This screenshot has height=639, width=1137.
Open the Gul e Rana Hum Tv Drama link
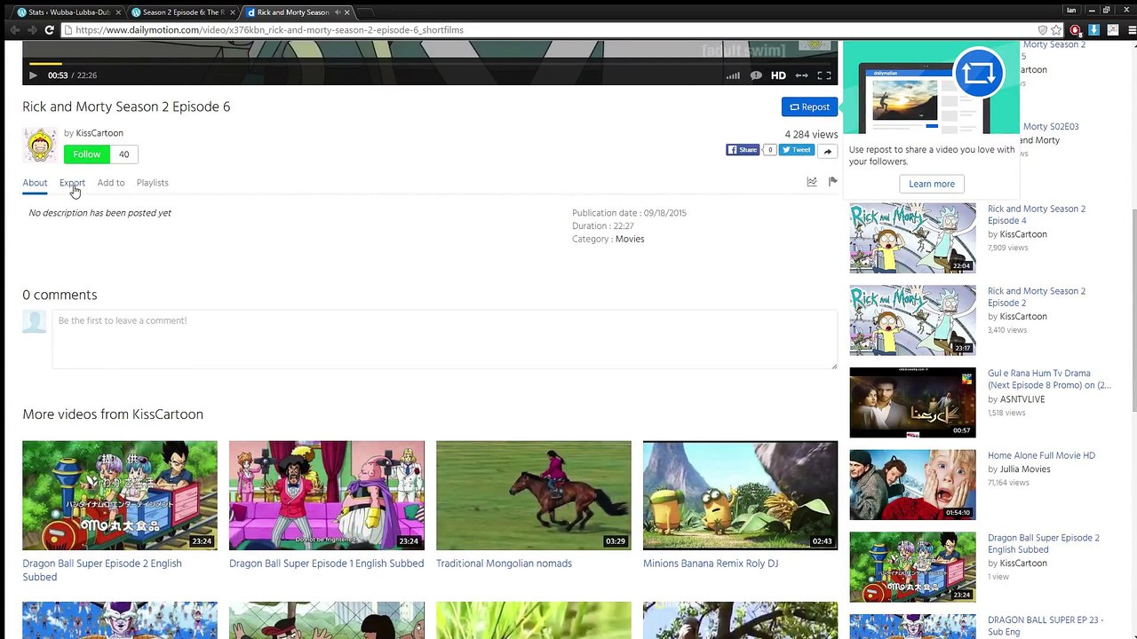(x=1049, y=379)
